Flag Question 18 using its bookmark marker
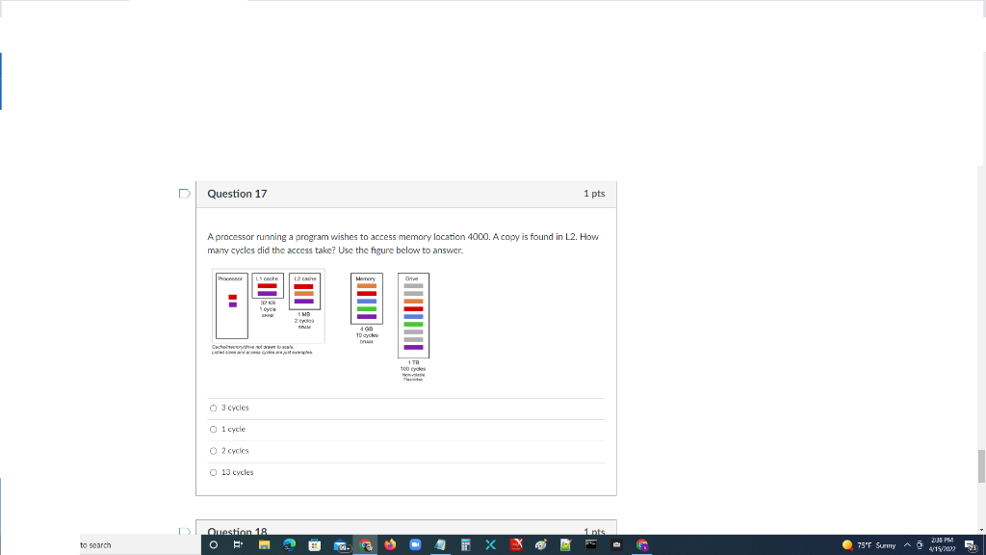The image size is (986, 555). point(183,531)
